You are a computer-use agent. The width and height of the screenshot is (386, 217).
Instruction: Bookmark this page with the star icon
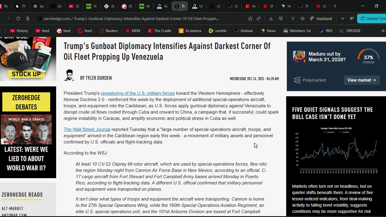pos(250,19)
